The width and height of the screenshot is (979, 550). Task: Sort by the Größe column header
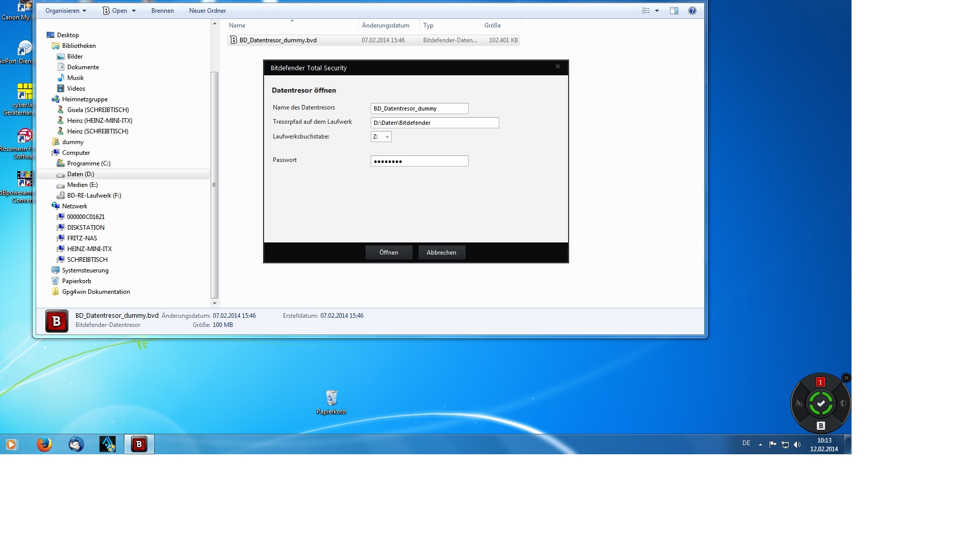click(501, 25)
